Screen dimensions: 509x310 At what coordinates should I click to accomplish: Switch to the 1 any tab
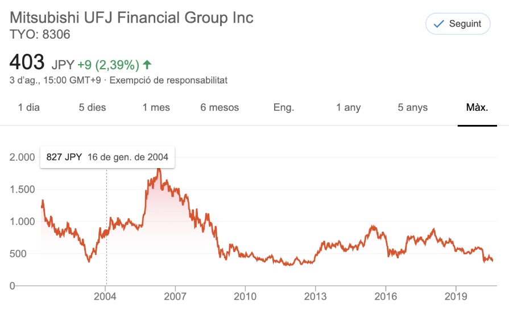point(348,107)
